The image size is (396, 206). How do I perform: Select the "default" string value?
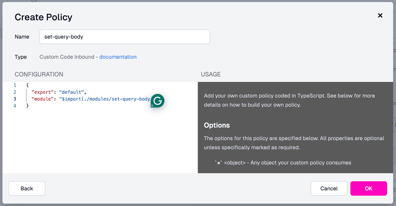(72, 92)
